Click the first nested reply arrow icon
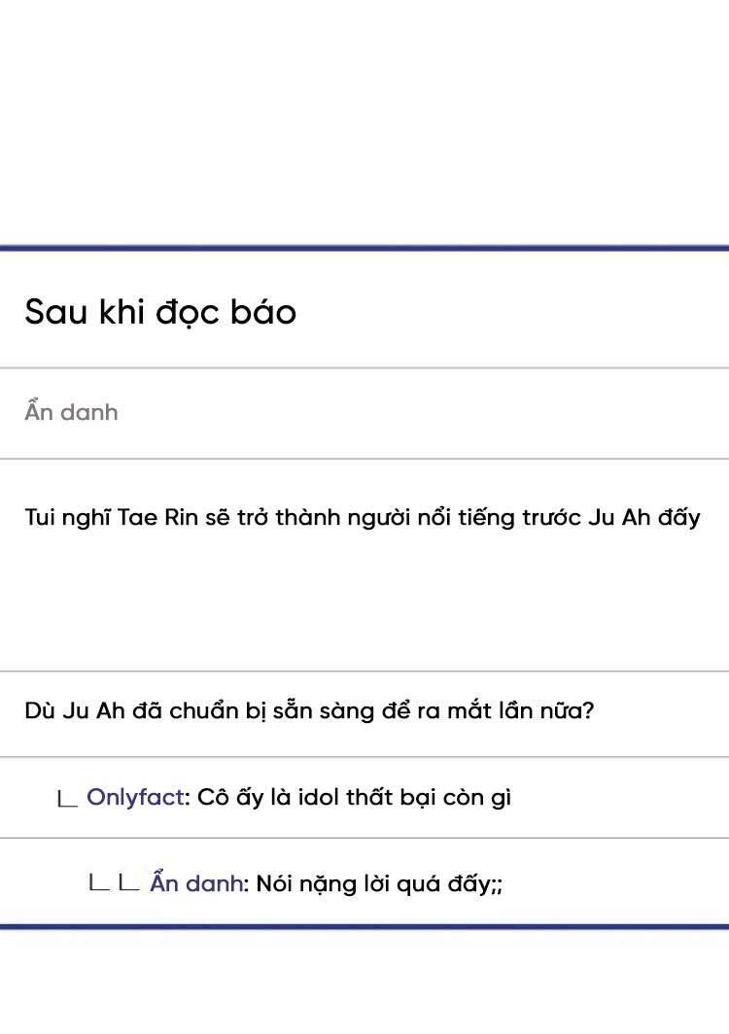 [x=99, y=883]
